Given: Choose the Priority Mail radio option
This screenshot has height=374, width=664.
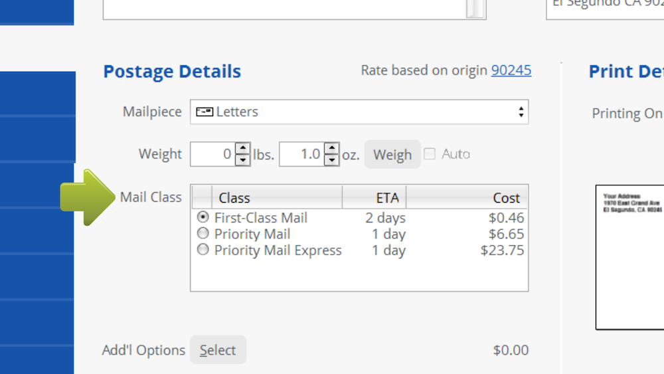Looking at the screenshot, I should tap(203, 234).
